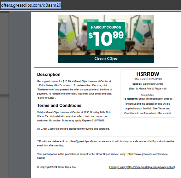This screenshot has height=178, width=181.
Task: Click the Great Clips logo on banner footer
Action: (106, 59)
